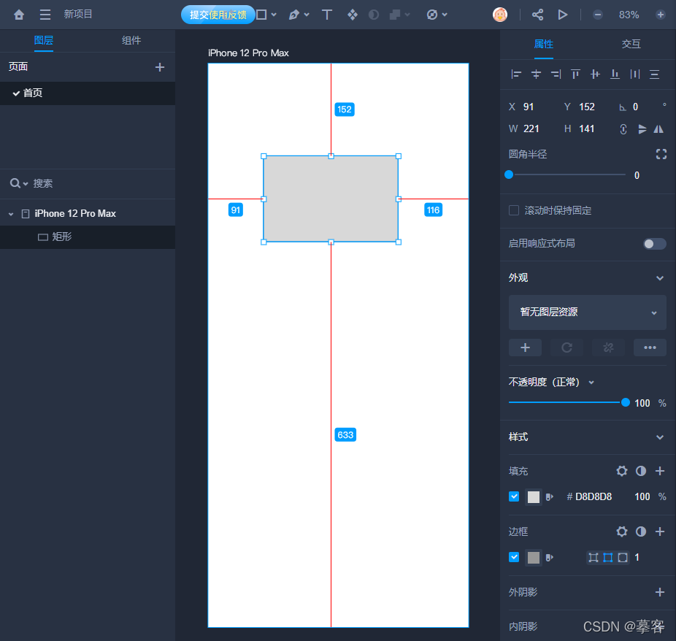Distribute selection horizontally
This screenshot has height=641, width=676.
tap(635, 74)
